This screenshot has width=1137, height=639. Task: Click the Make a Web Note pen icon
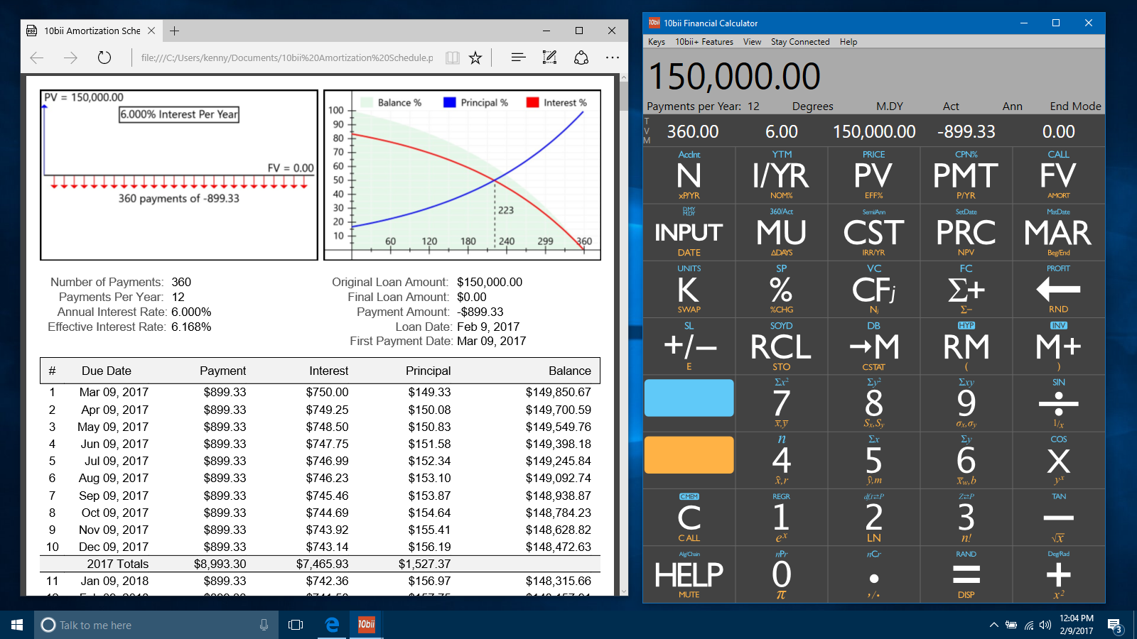549,58
